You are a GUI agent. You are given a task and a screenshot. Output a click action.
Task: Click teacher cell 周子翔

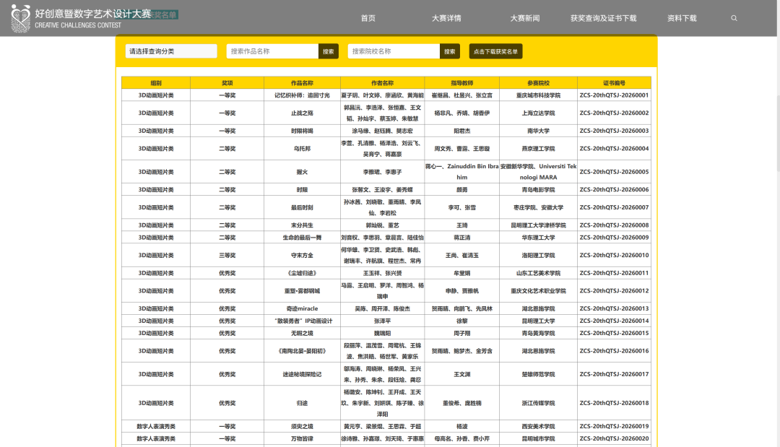point(462,333)
